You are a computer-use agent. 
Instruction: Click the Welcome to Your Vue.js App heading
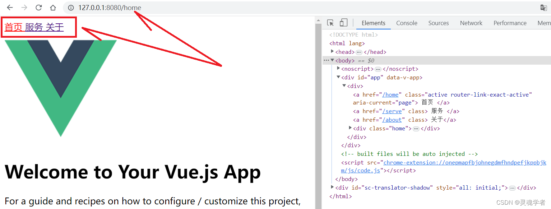pyautogui.click(x=133, y=172)
